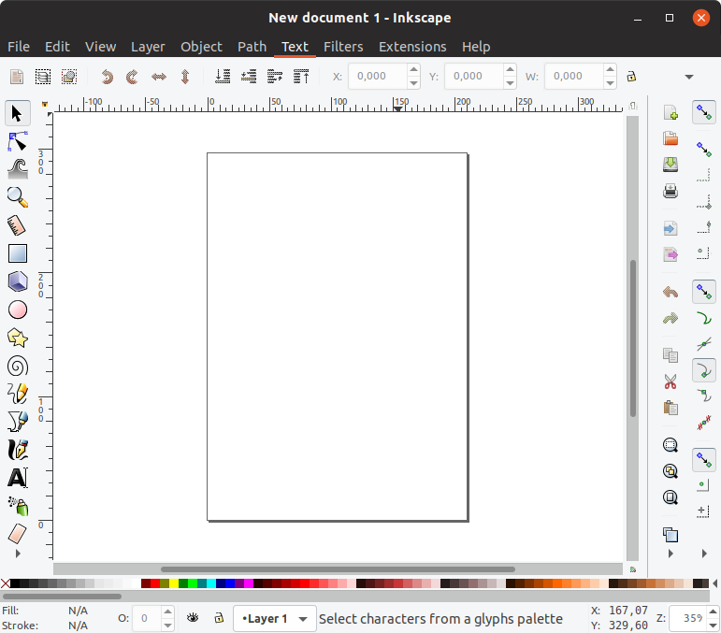721x633 pixels.
Task: Select the Spiral tool
Action: 18,367
